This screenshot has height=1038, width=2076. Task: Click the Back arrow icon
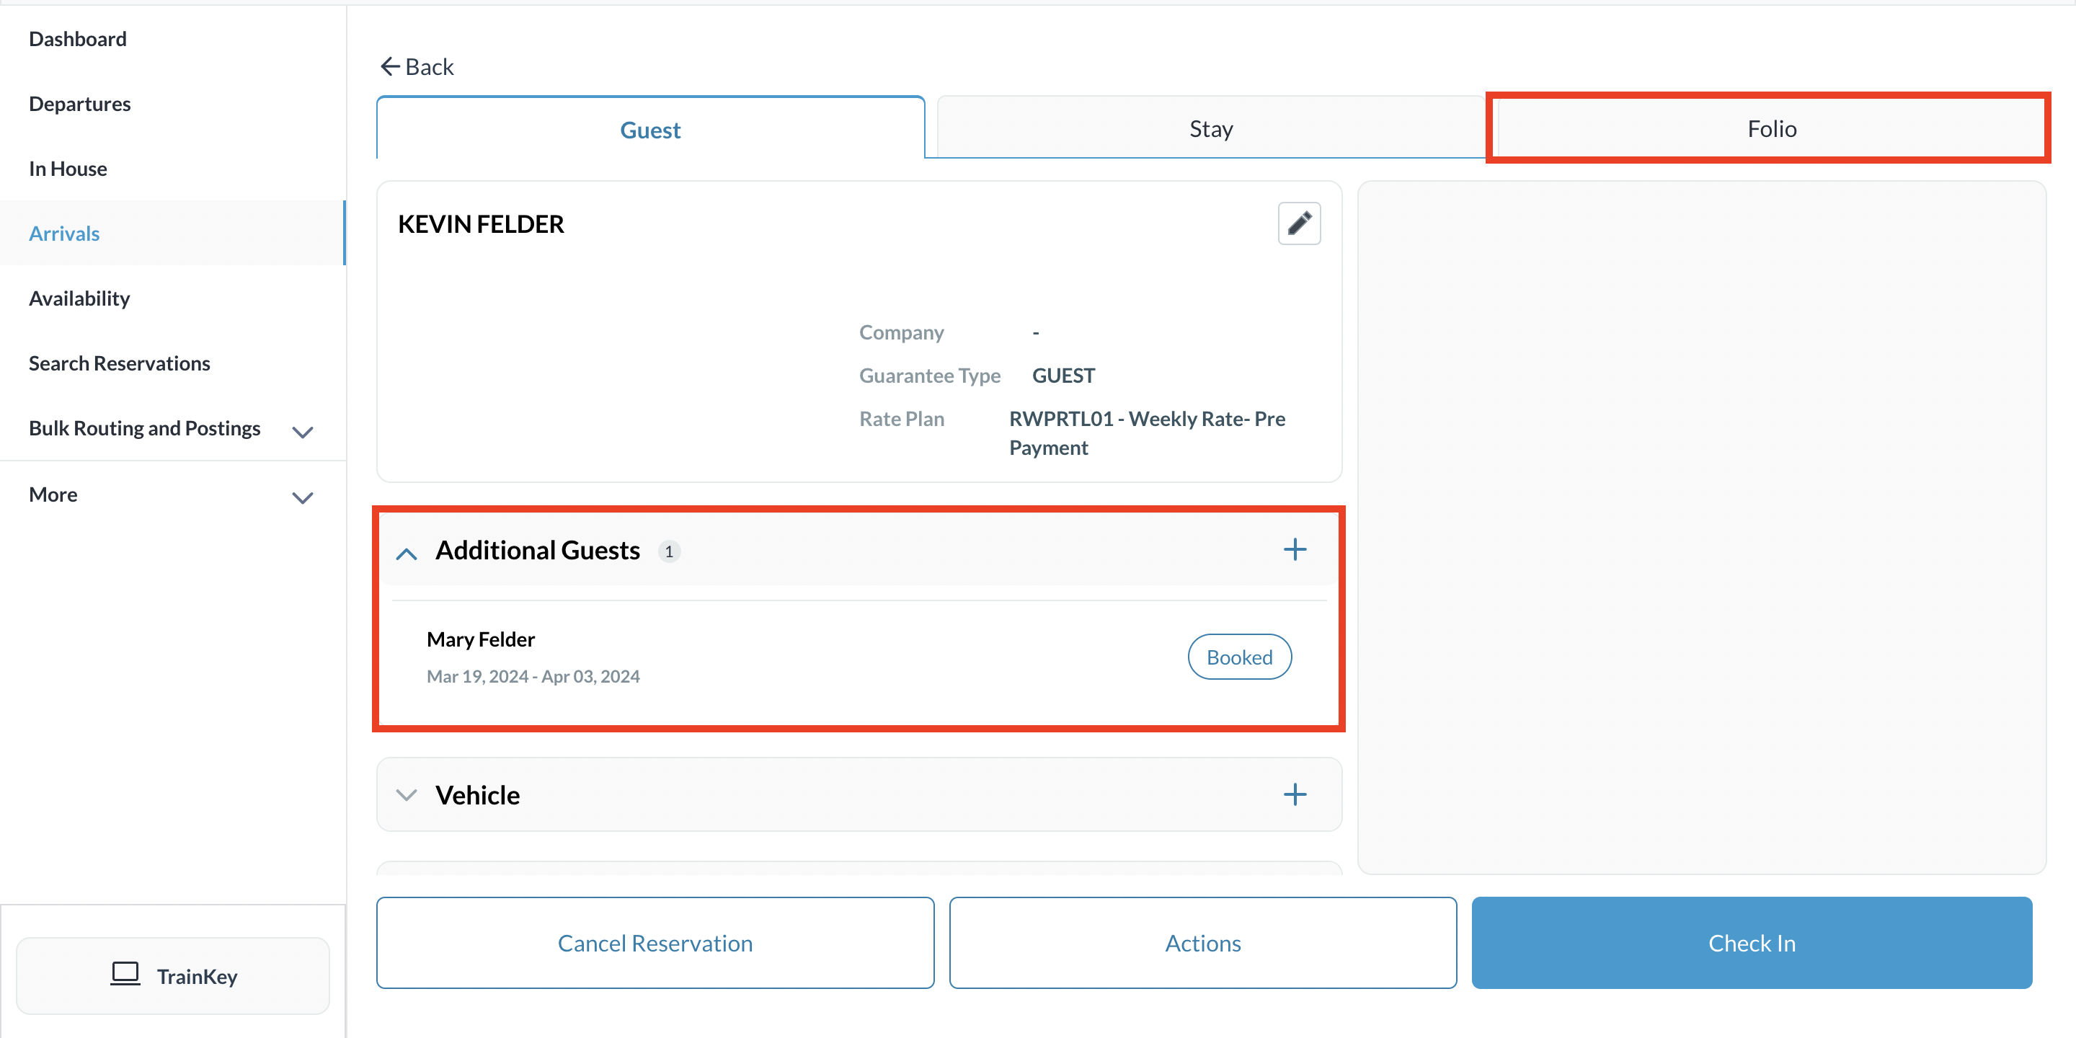pyautogui.click(x=390, y=67)
